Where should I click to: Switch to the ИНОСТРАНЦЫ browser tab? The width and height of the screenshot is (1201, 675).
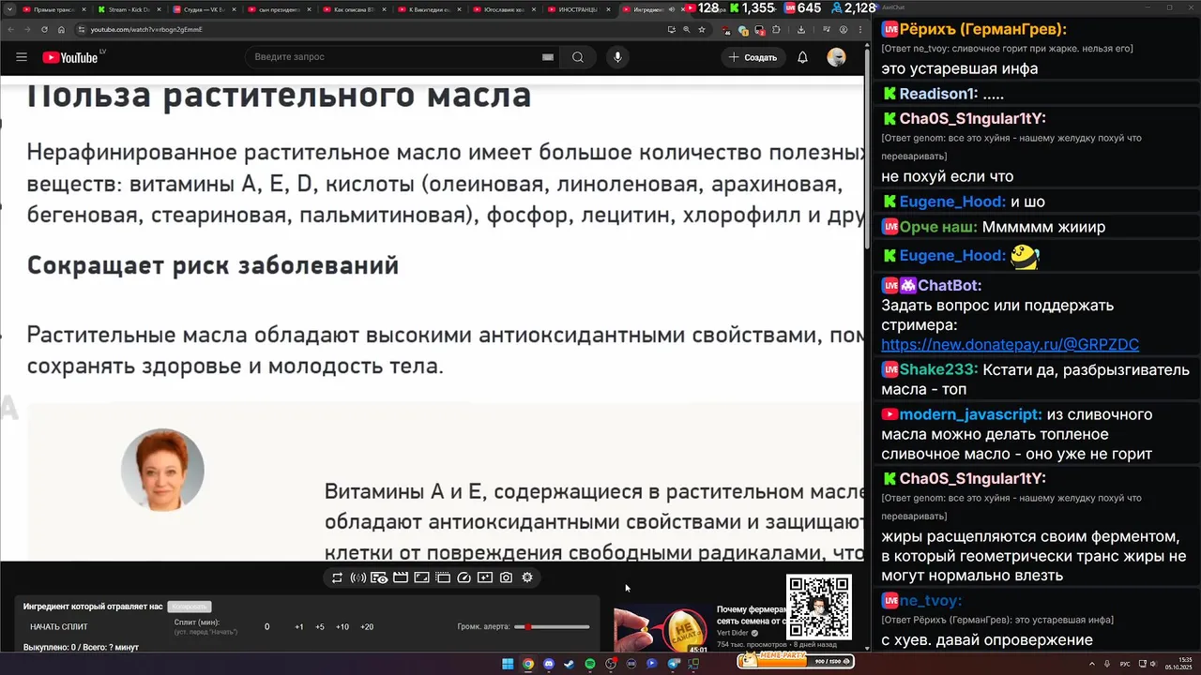[x=577, y=9]
